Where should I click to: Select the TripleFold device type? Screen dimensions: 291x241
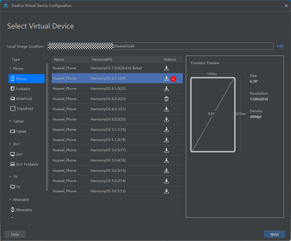pos(27,109)
